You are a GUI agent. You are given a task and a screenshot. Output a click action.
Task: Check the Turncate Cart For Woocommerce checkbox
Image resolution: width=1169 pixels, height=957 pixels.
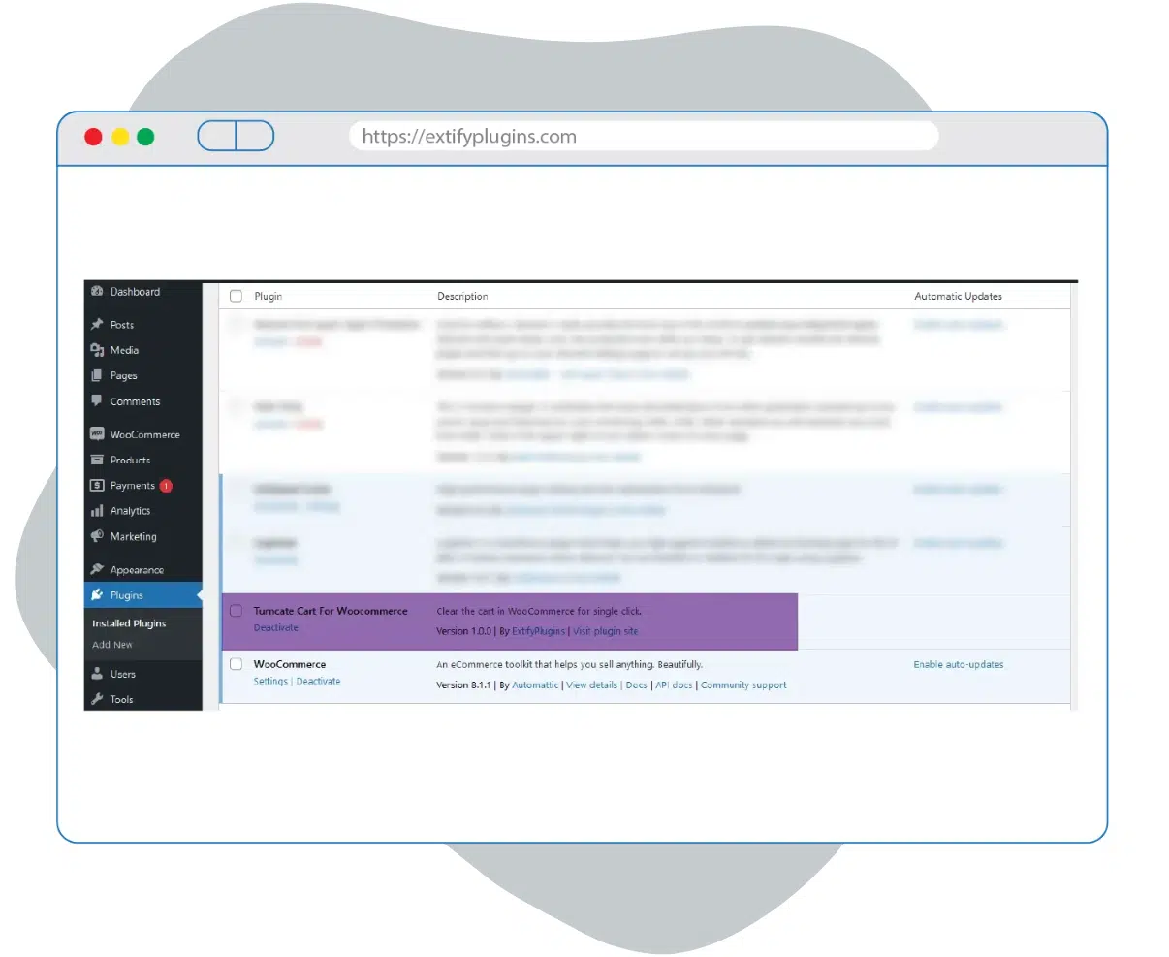pos(236,611)
